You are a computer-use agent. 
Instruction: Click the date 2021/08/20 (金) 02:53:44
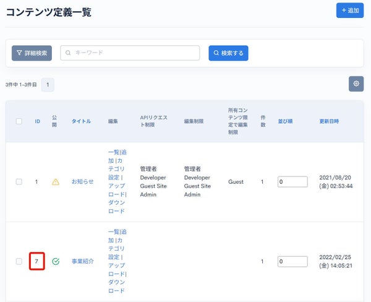[x=336, y=182]
